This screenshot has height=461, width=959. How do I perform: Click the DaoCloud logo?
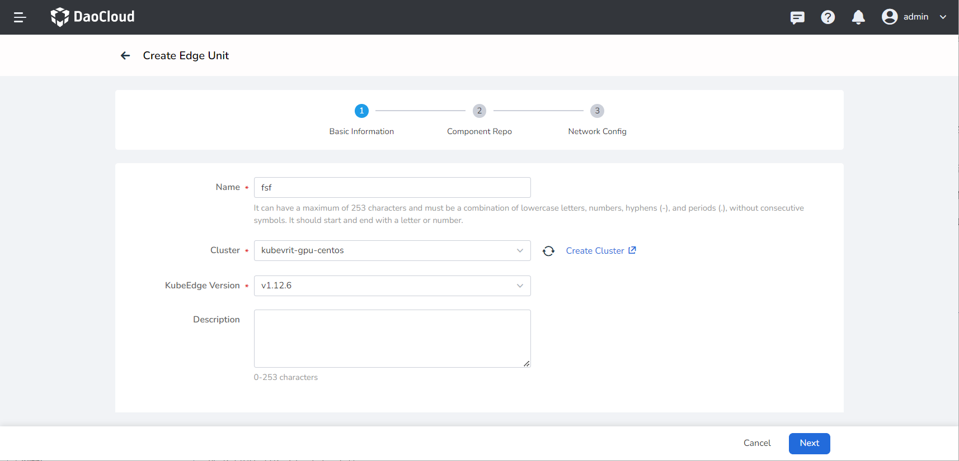tap(93, 17)
